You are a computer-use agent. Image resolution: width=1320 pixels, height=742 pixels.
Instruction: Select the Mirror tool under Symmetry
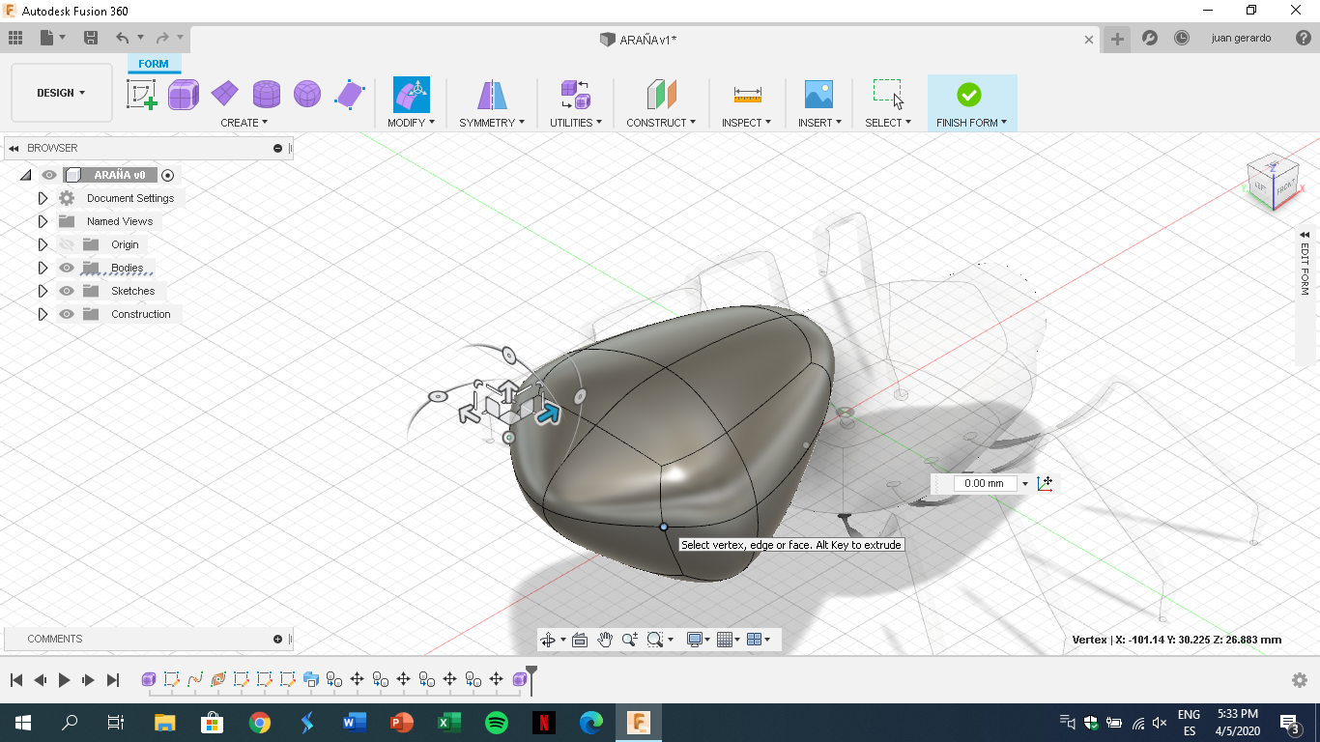[491, 94]
